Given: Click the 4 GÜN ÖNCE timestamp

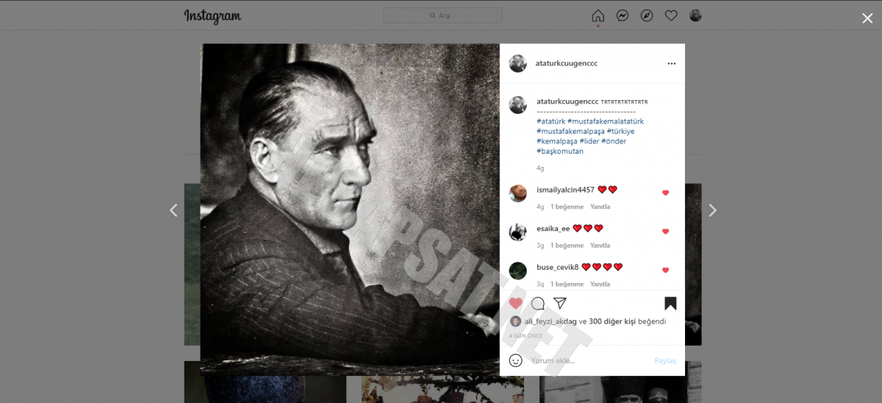Looking at the screenshot, I should click(526, 336).
